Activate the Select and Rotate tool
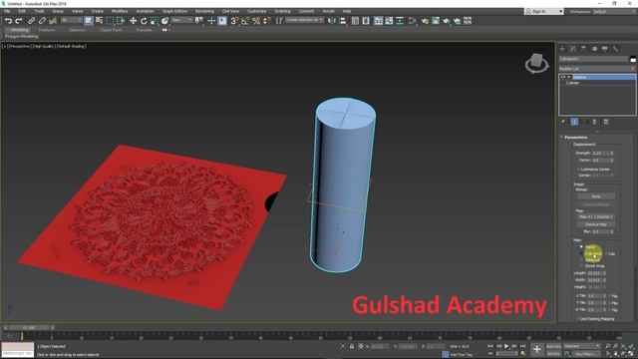This screenshot has height=359, width=638. [144, 21]
